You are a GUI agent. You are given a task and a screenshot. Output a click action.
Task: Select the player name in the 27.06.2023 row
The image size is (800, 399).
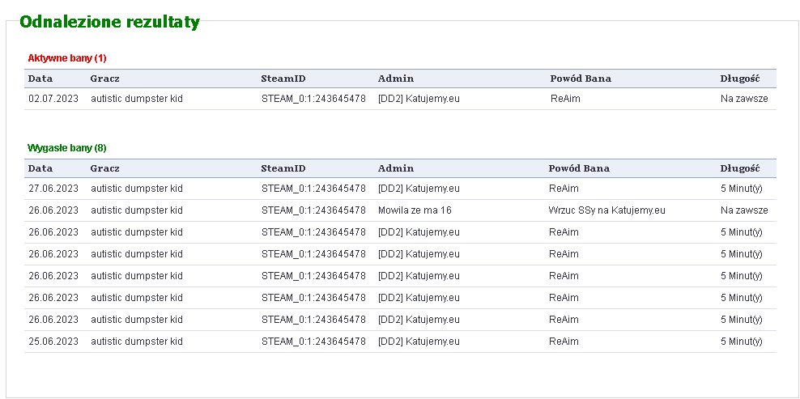(137, 189)
